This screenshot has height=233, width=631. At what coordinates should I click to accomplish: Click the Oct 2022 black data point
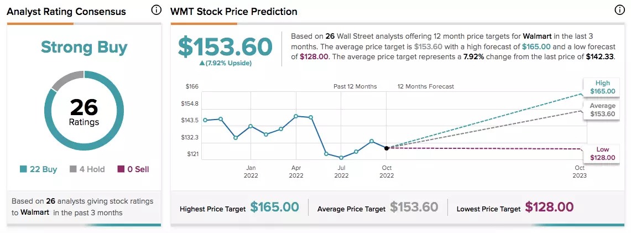[x=387, y=148]
